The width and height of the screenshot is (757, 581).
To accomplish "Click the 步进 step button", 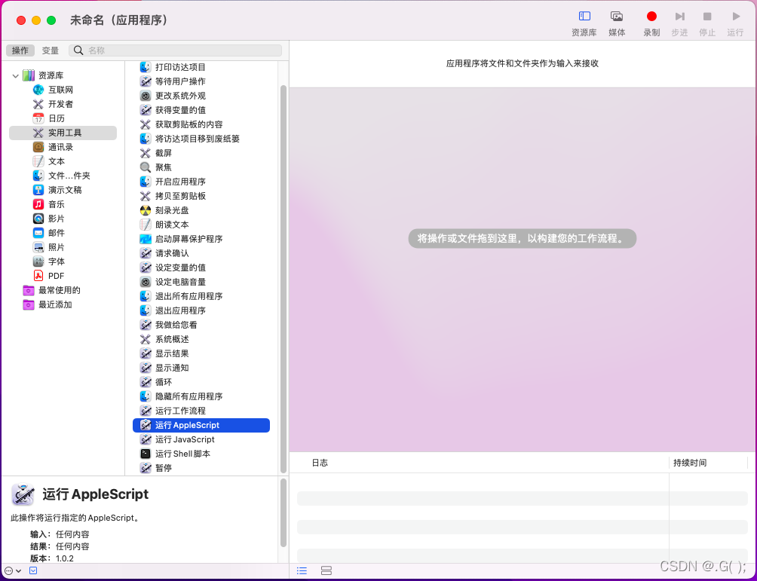I will coord(679,23).
